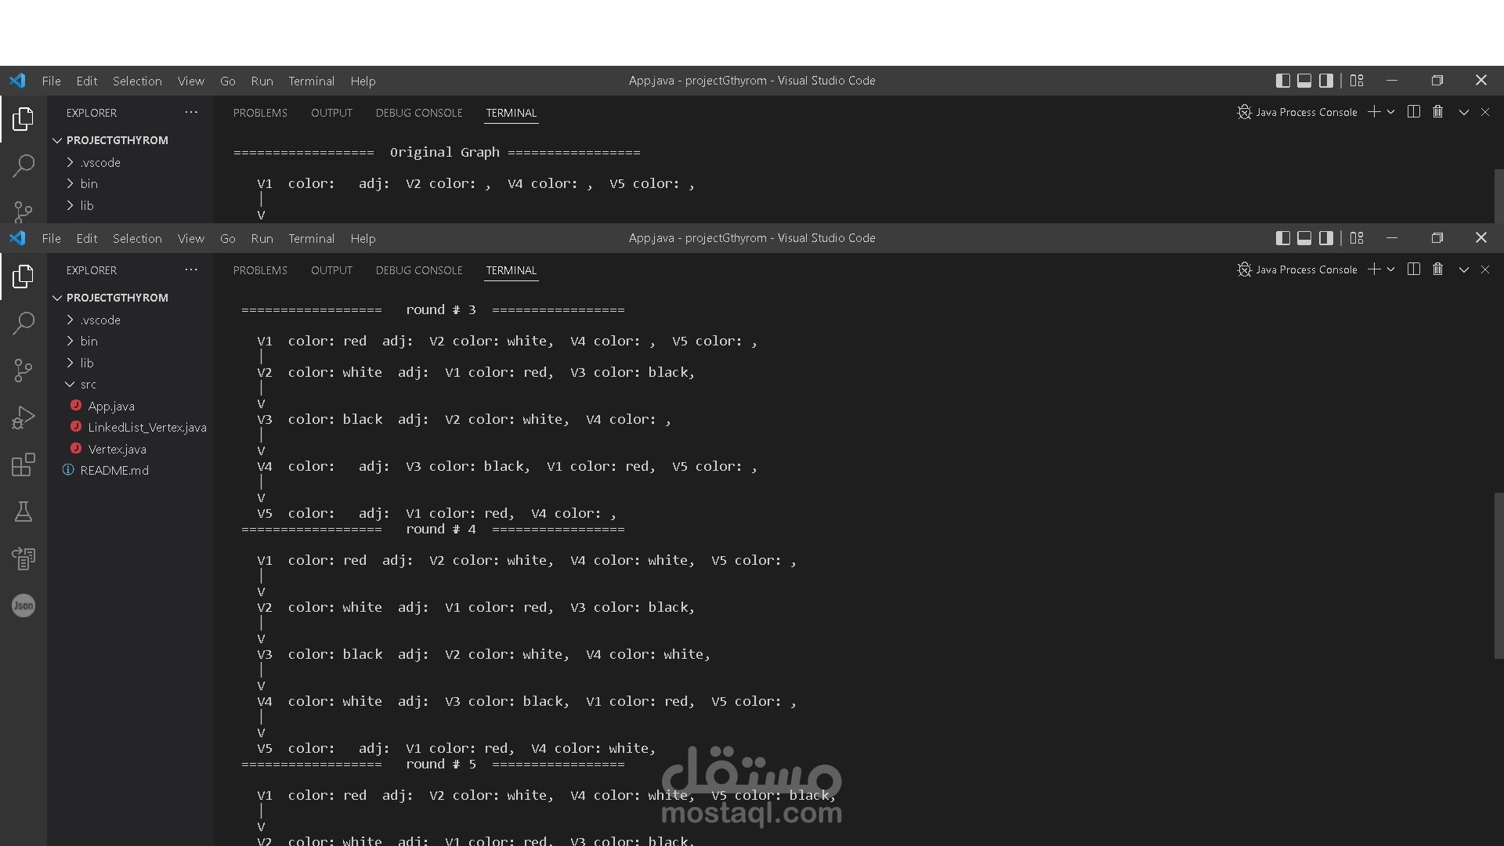Toggle primary side bar in lower title bar
Screen dimensions: 1504x846
(x=1283, y=238)
